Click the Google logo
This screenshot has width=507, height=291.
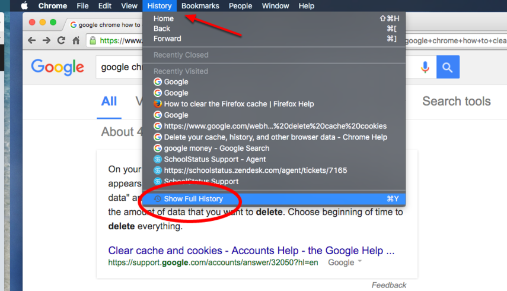click(58, 67)
